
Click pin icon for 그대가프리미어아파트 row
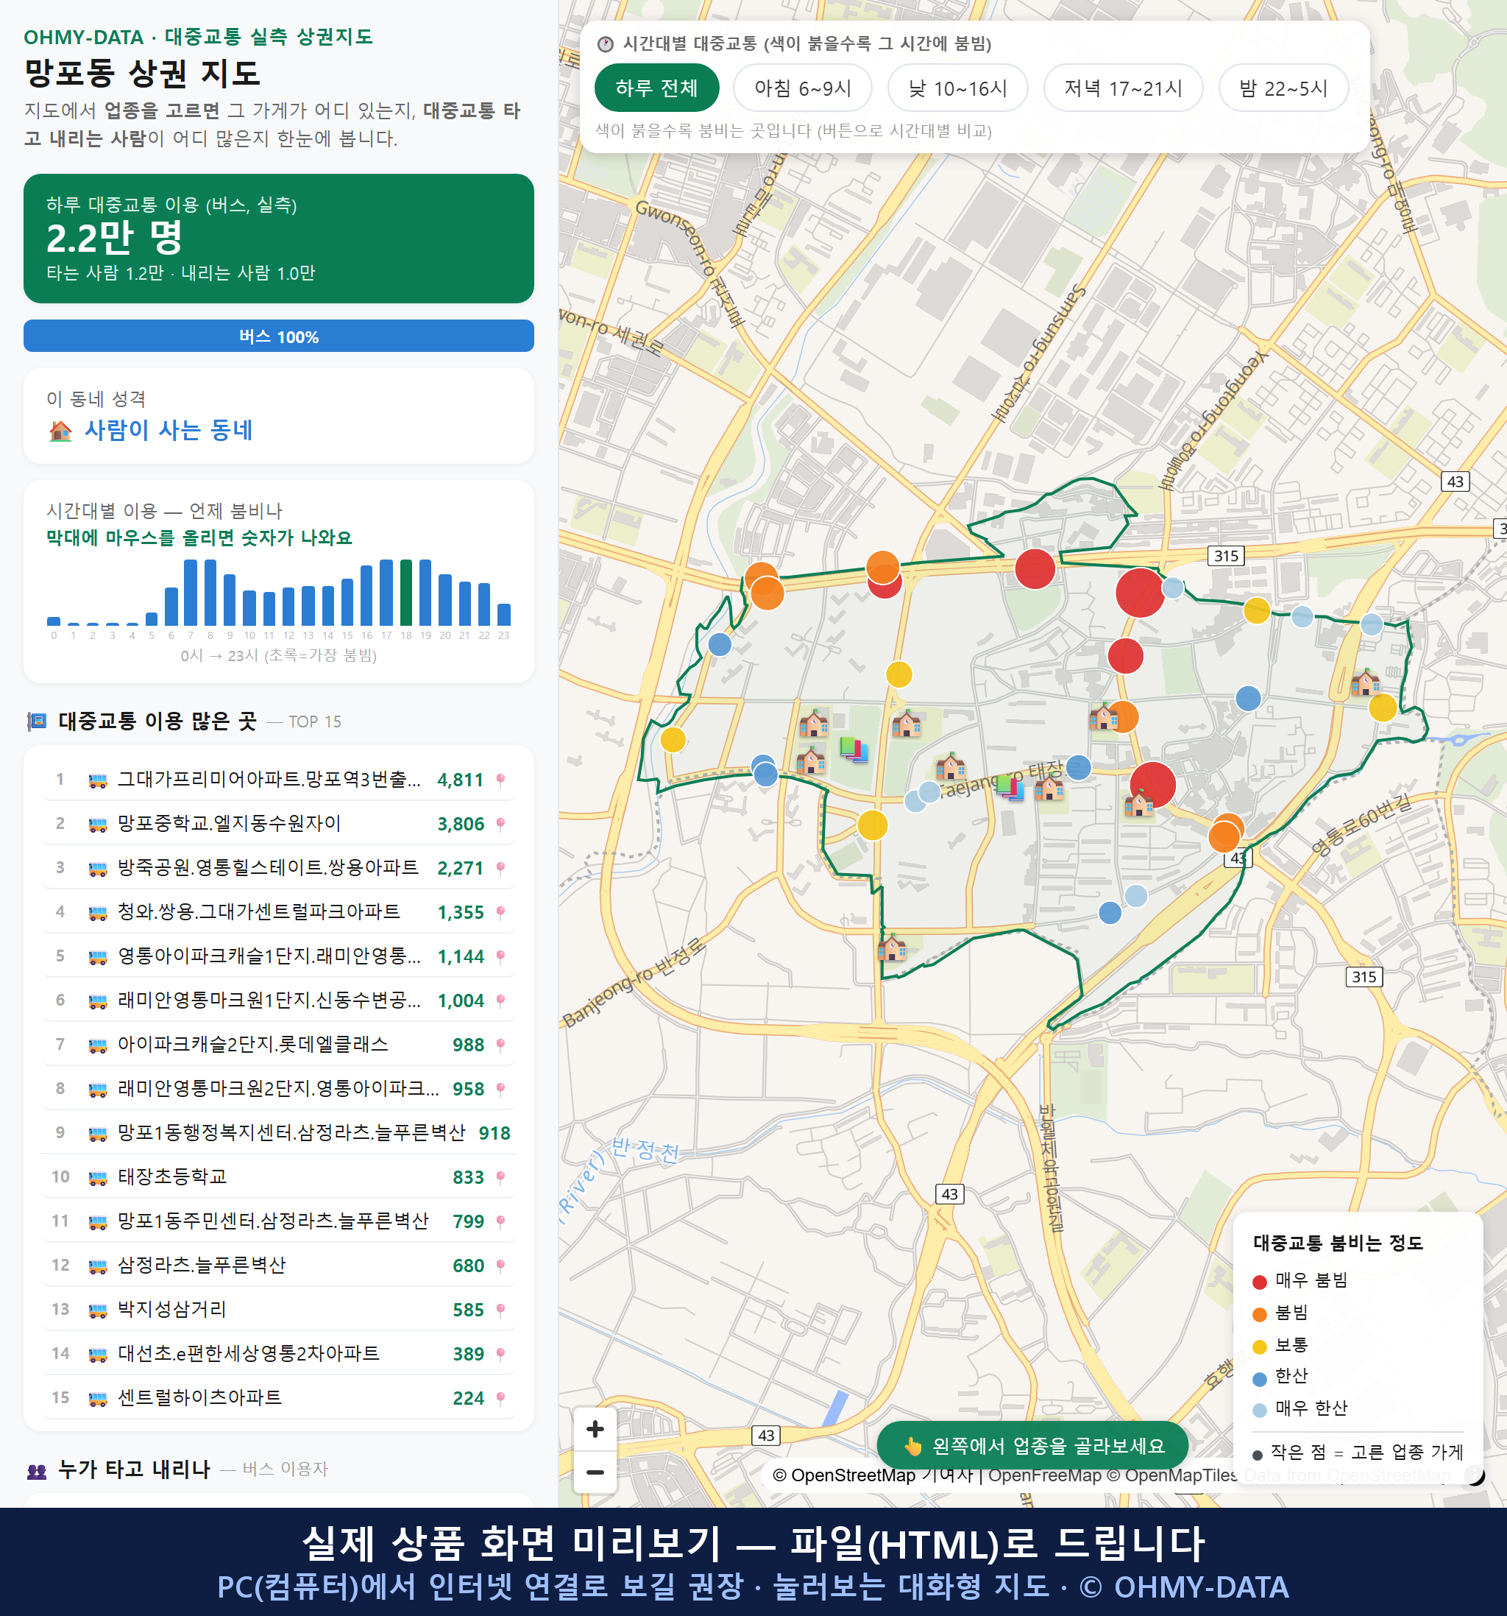pyautogui.click(x=500, y=780)
